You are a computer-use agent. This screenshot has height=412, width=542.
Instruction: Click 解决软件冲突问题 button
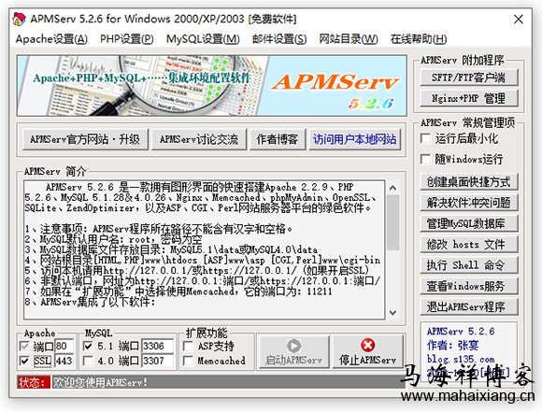tap(469, 203)
